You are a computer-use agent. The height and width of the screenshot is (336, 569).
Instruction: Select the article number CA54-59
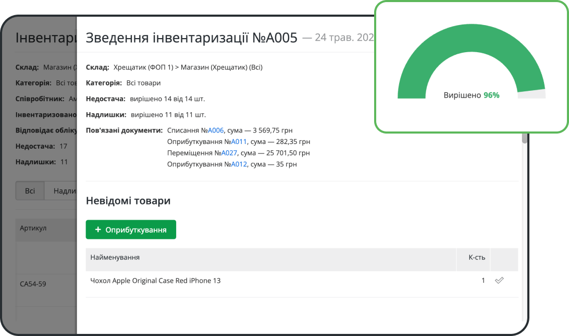[x=32, y=283]
